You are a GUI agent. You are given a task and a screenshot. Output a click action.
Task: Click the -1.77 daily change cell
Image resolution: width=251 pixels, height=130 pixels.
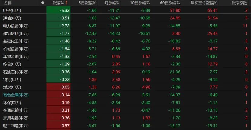pyautogui.click(x=58, y=33)
